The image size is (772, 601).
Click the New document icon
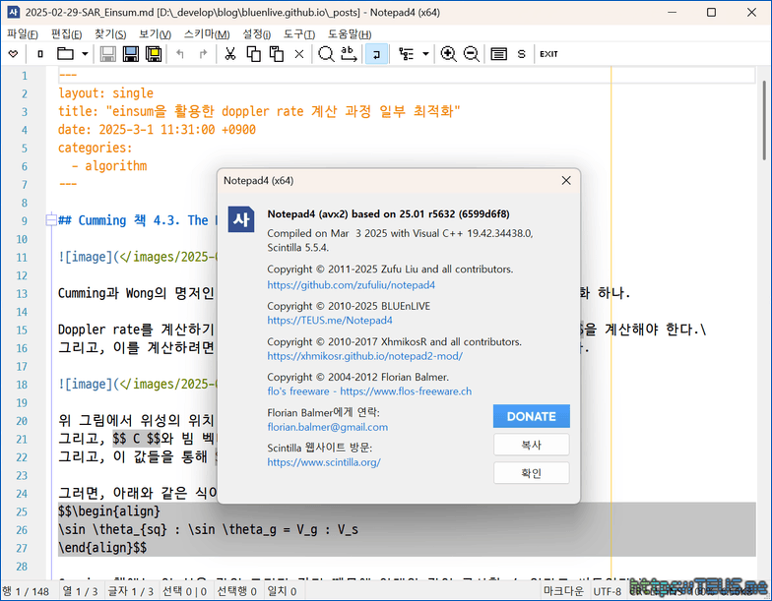(40, 54)
